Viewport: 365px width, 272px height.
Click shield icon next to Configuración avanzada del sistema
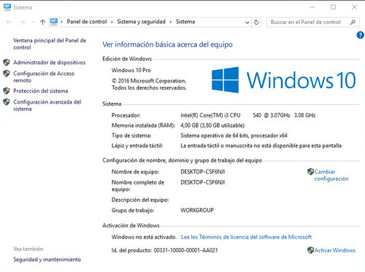pyautogui.click(x=7, y=101)
